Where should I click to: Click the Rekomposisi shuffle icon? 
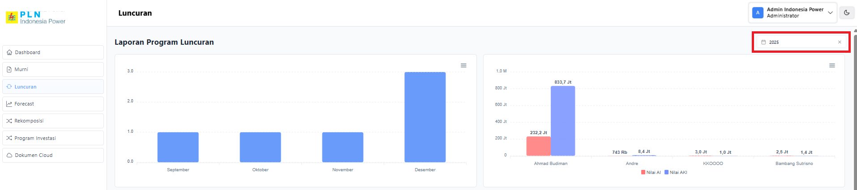click(9, 121)
